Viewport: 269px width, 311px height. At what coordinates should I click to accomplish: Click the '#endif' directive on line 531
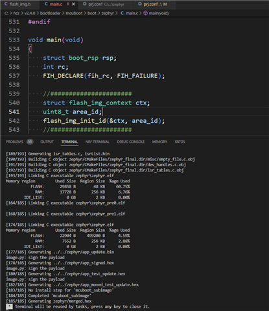39,22
